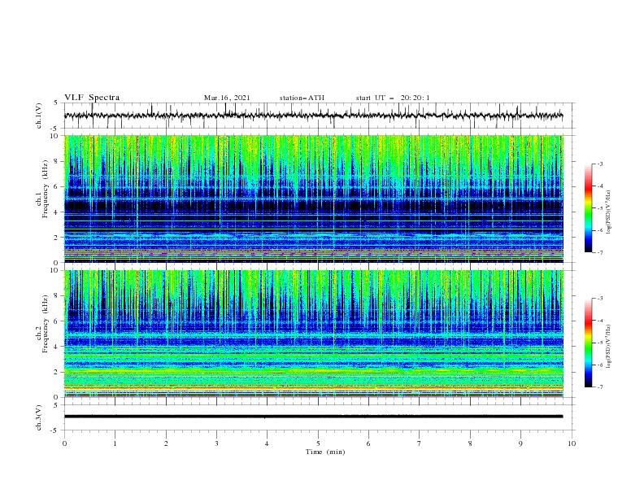Click the ch.1 "Frequency (kHz)" axis label
This screenshot has width=644, height=498.
[46, 190]
